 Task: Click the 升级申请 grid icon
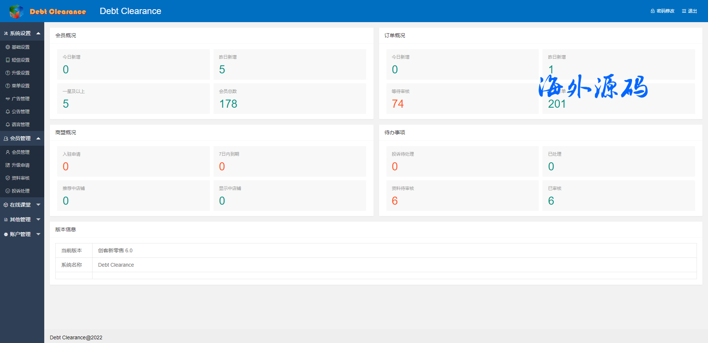(8, 165)
